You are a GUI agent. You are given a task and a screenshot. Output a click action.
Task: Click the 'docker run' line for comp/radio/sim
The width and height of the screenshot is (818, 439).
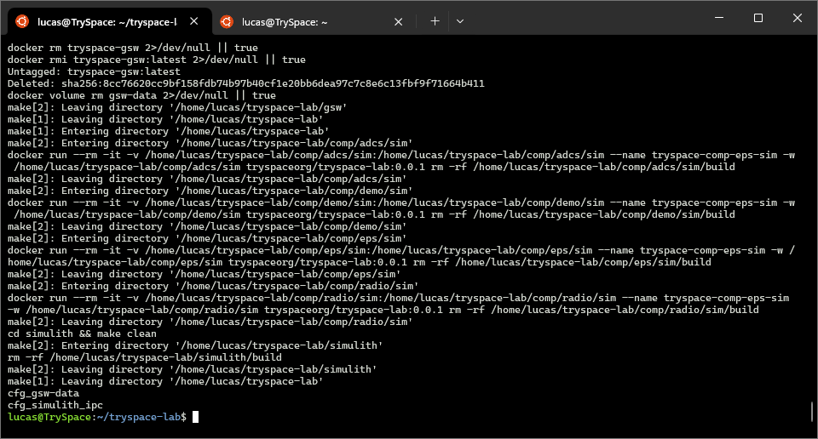tap(399, 304)
